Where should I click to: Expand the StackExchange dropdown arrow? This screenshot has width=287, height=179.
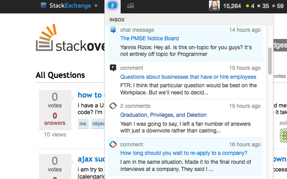tap(96, 6)
